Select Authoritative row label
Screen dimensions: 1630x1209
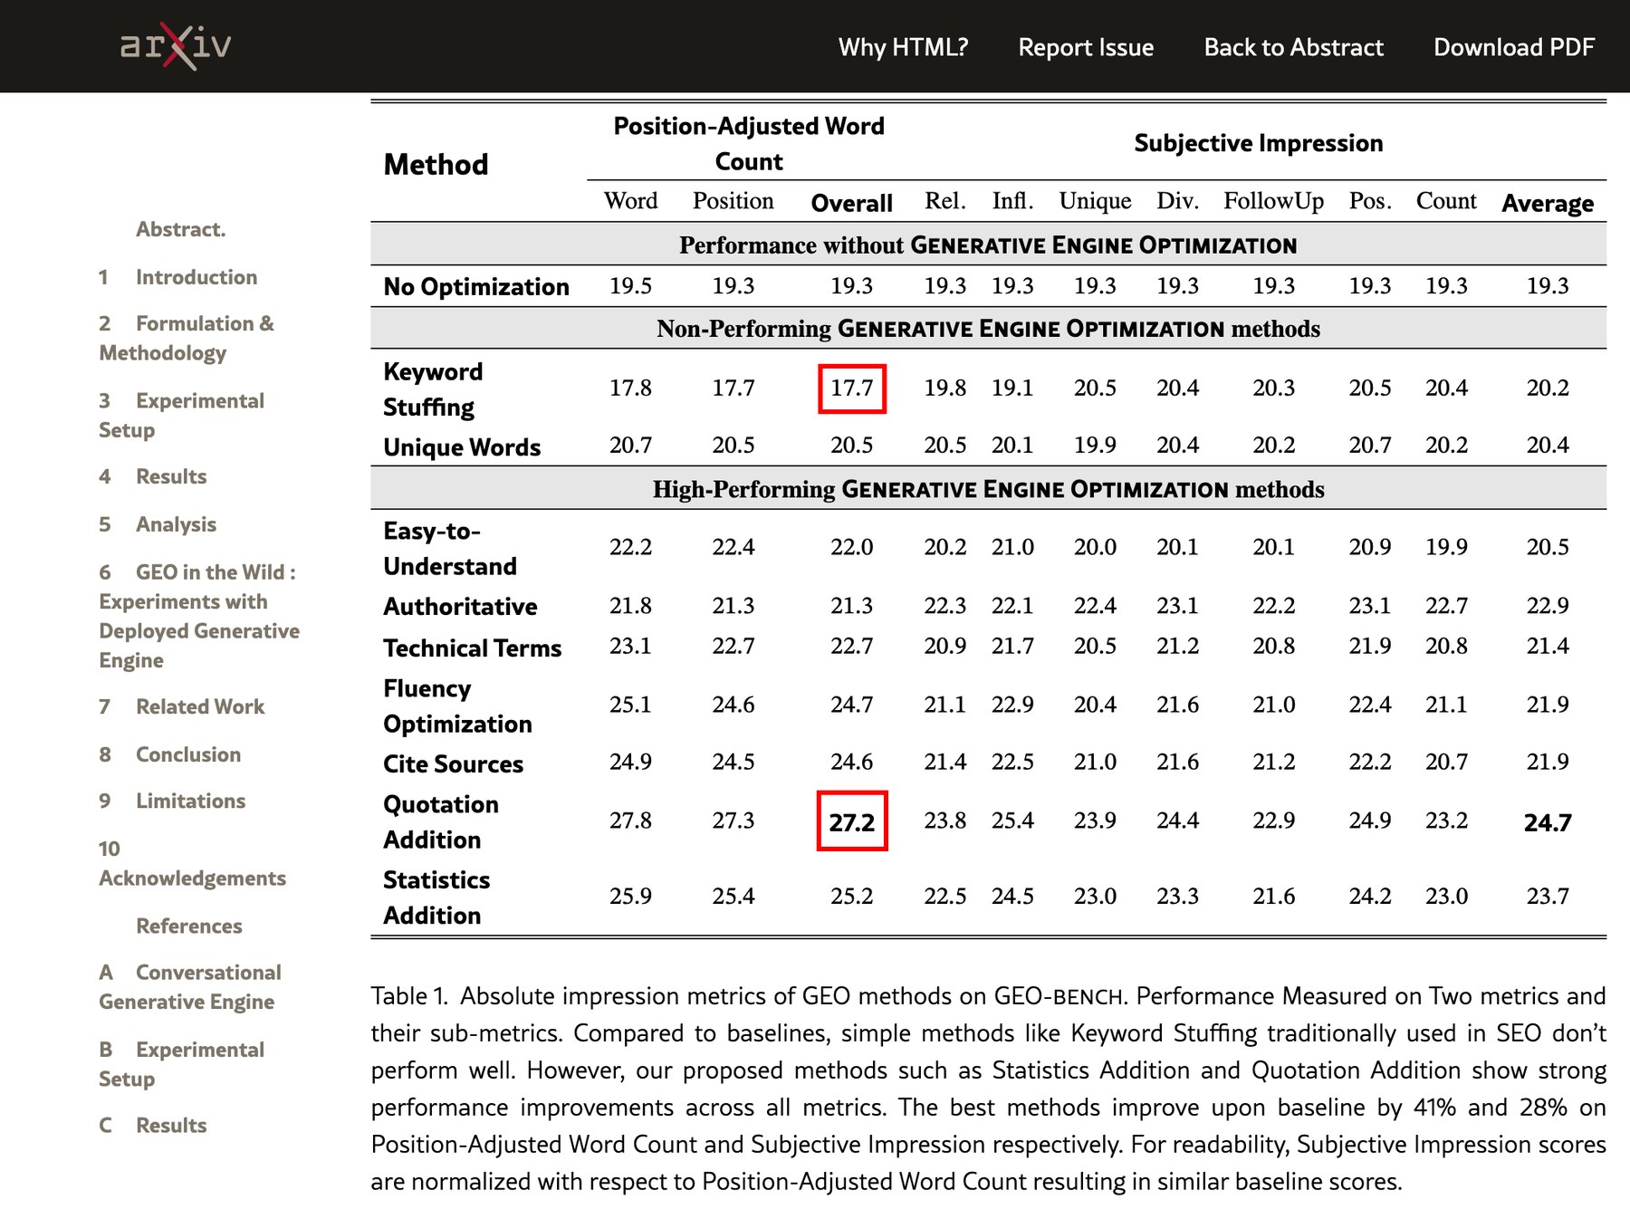tap(460, 606)
